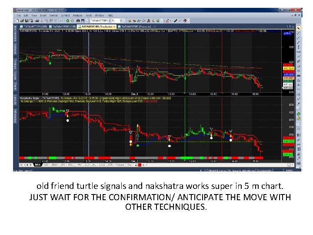313x235 pixels.
Task: Select the triangle drawing tool
Action: coord(299,81)
